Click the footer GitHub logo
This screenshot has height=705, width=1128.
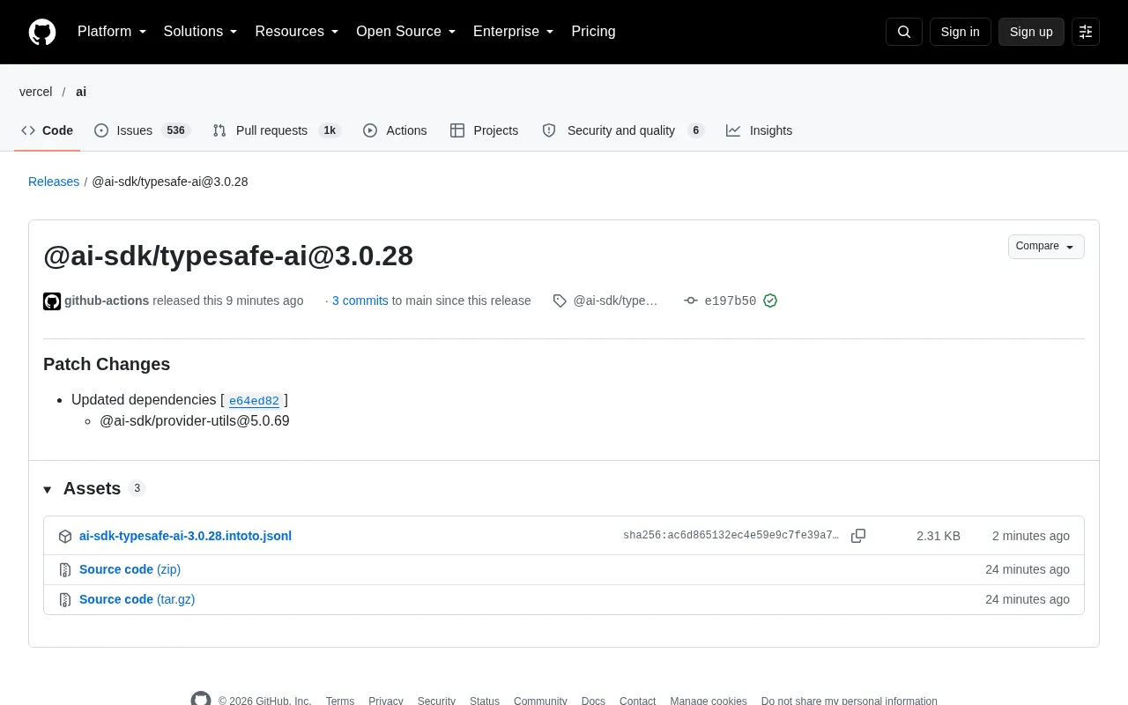[201, 701]
